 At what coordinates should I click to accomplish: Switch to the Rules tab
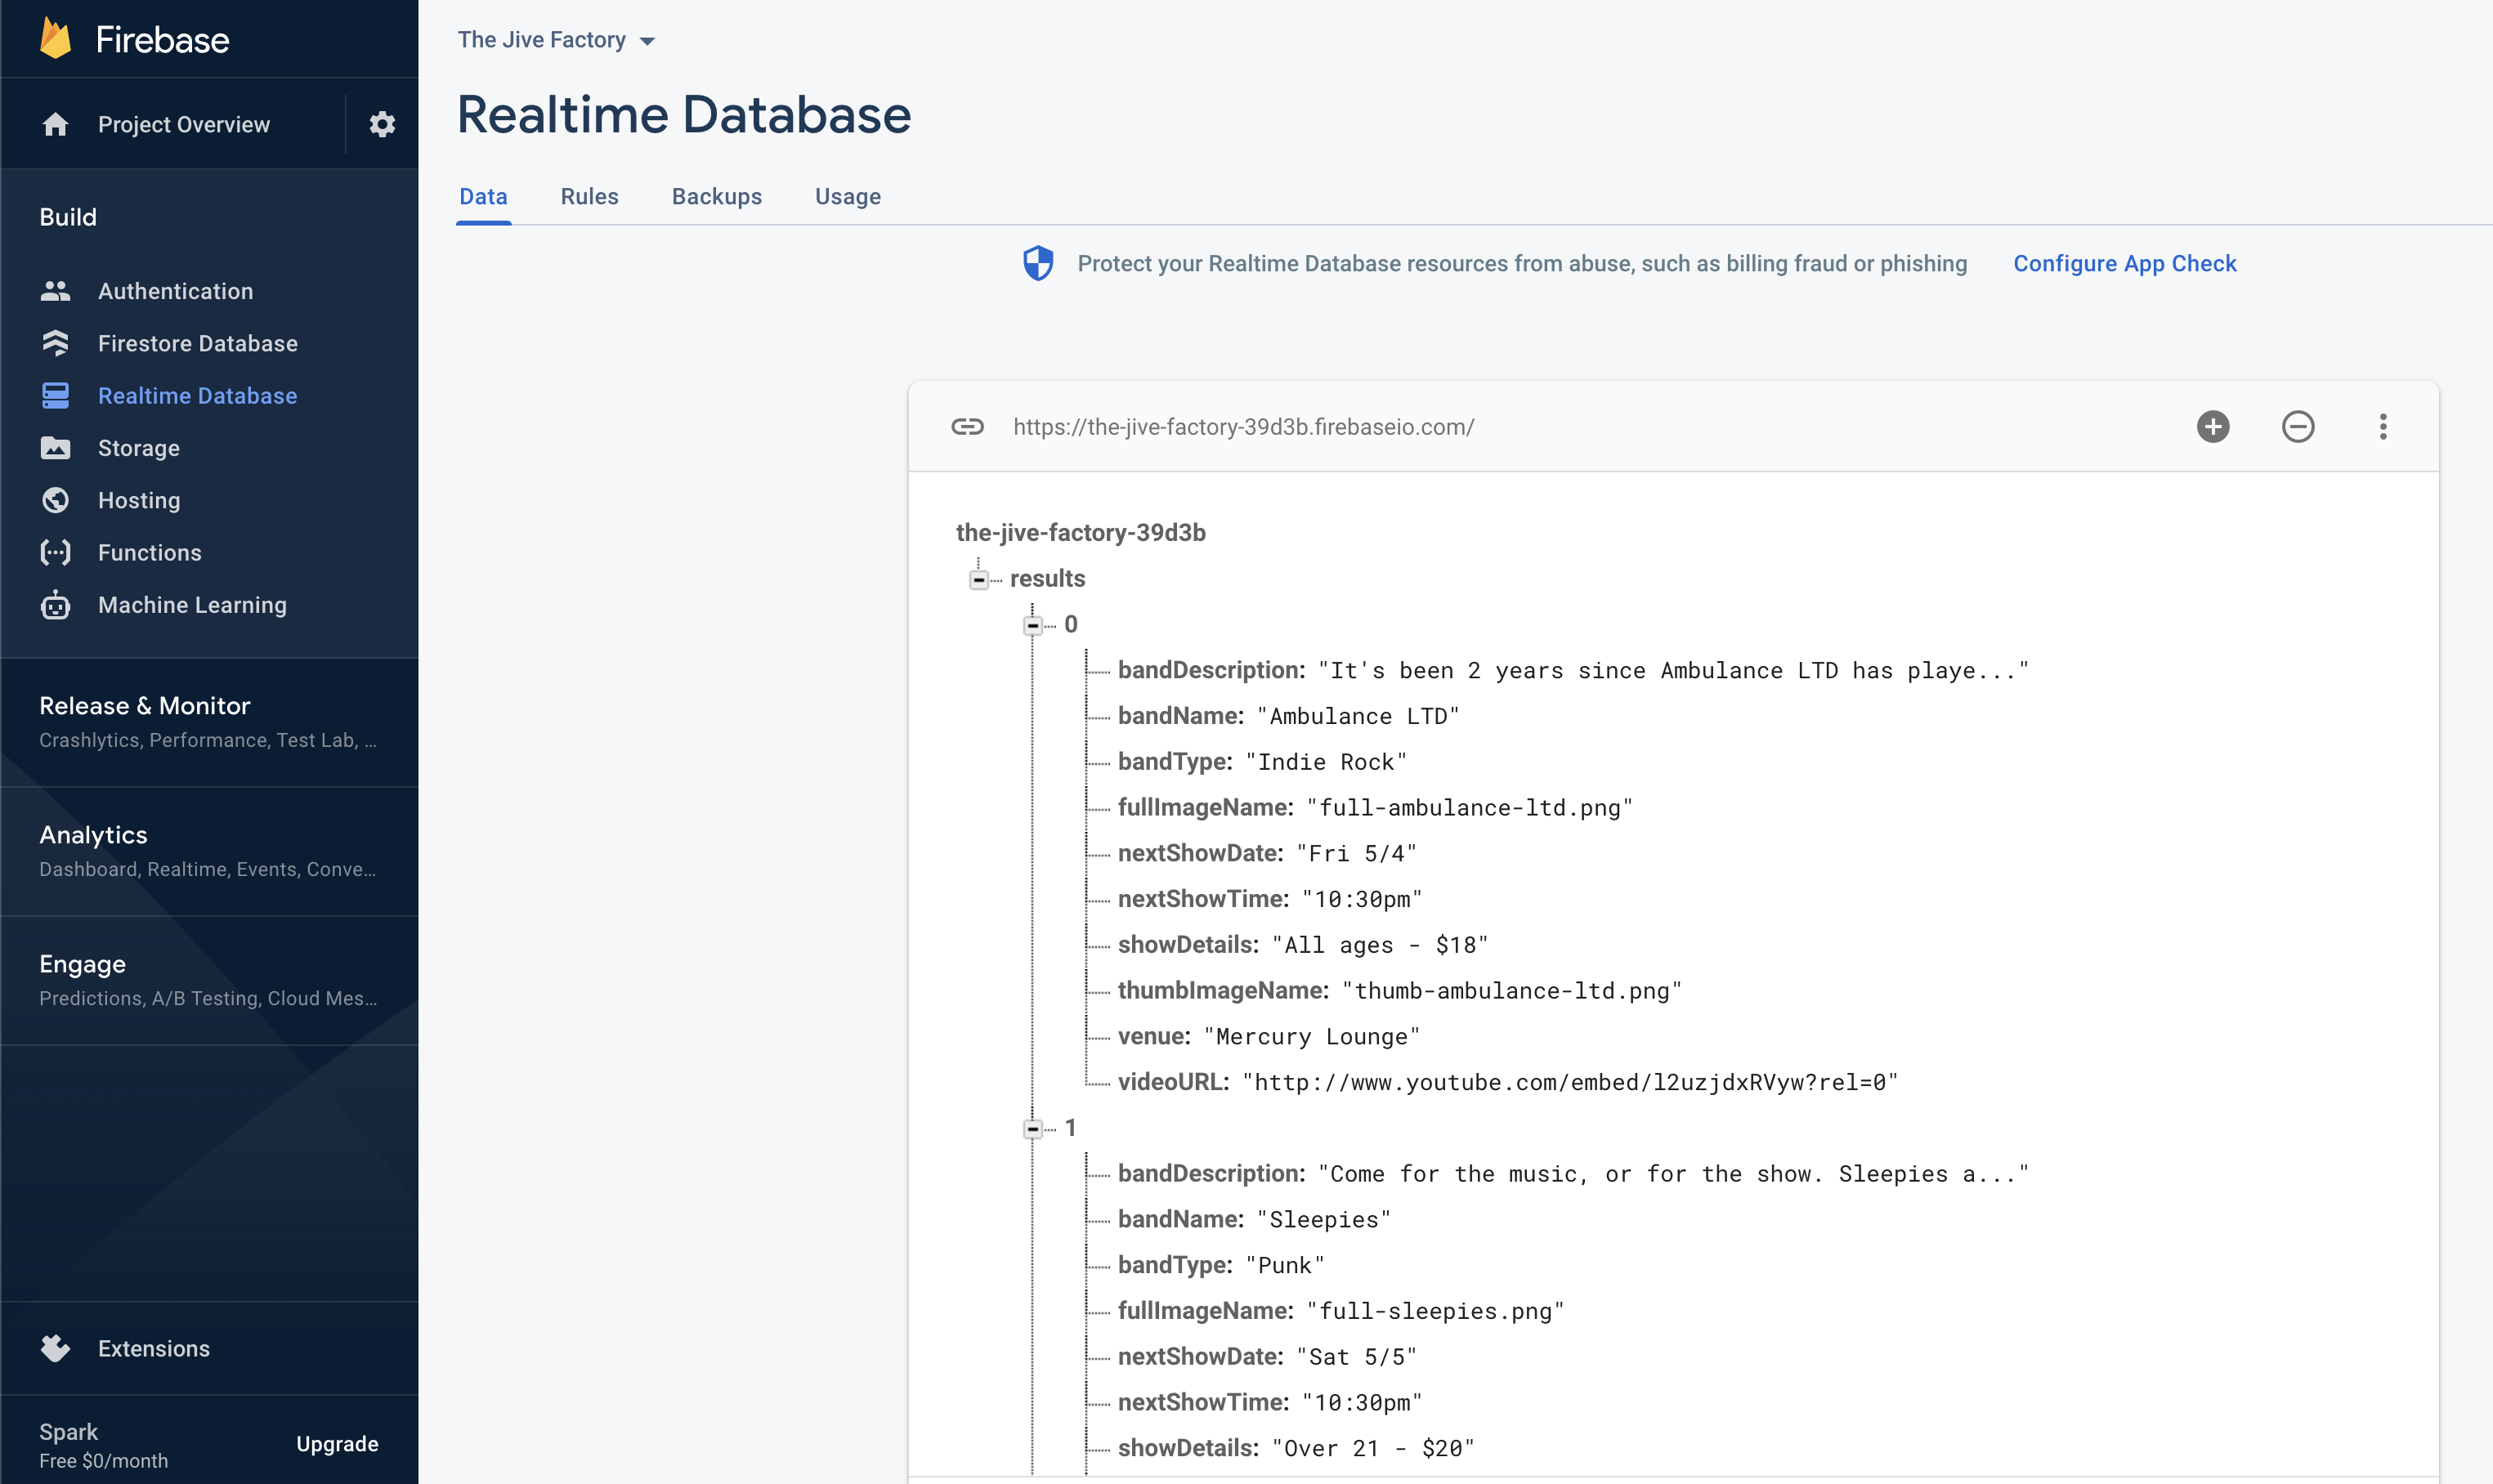[x=589, y=197]
